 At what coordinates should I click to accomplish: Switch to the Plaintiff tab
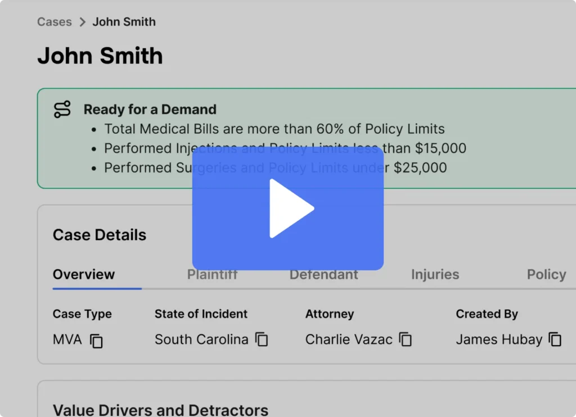pyautogui.click(x=212, y=274)
